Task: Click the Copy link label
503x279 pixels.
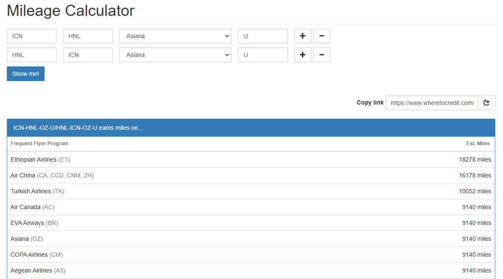Action: point(370,102)
